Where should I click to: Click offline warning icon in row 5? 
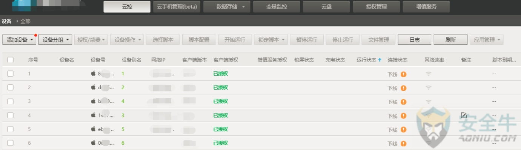pos(403,129)
